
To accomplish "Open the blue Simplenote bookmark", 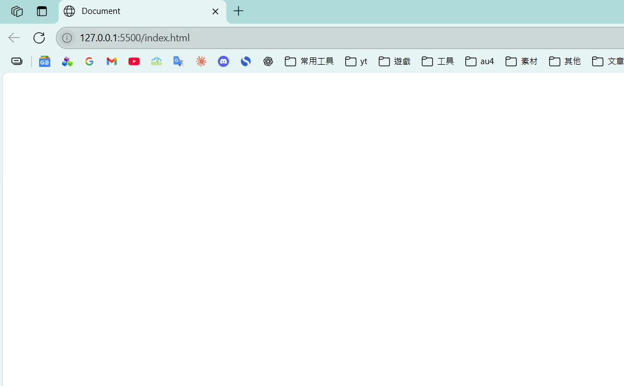I will pyautogui.click(x=246, y=61).
